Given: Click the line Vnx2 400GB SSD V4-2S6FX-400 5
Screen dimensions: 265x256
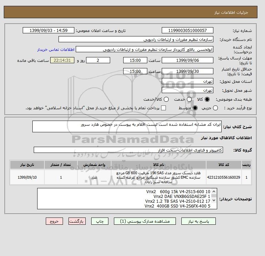Looking at the screenshot, I should click(177, 206).
